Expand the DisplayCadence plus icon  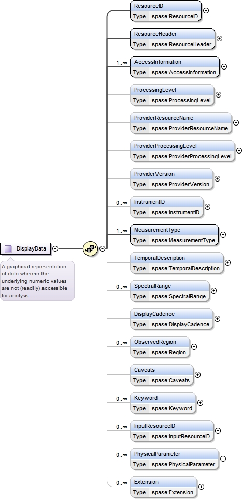tap(217, 318)
